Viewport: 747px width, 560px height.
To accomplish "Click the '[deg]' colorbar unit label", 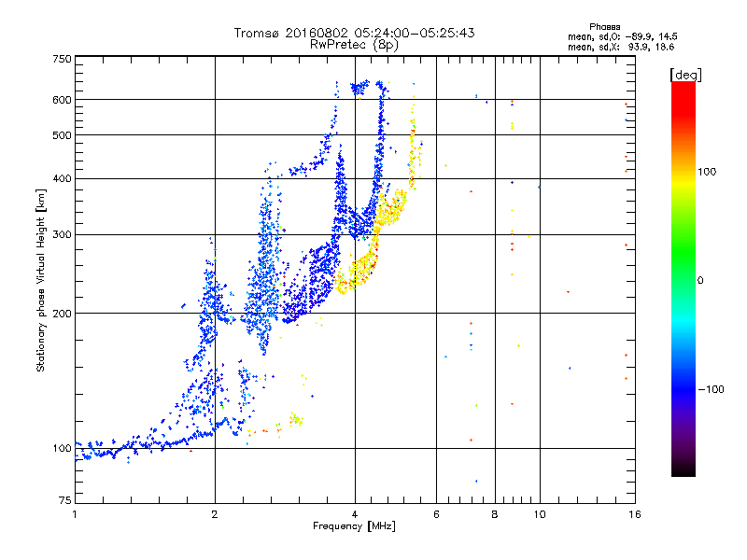I will [x=685, y=75].
